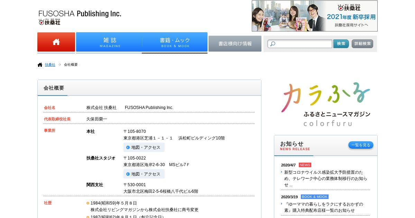Click the news date 2020/4/7

pos(288,165)
